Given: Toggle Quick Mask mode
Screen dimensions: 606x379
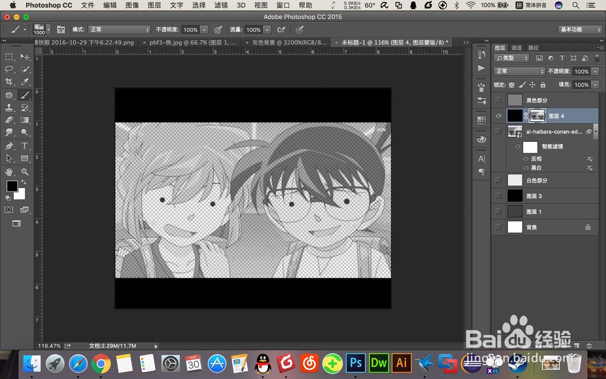Looking at the screenshot, I should [9, 210].
